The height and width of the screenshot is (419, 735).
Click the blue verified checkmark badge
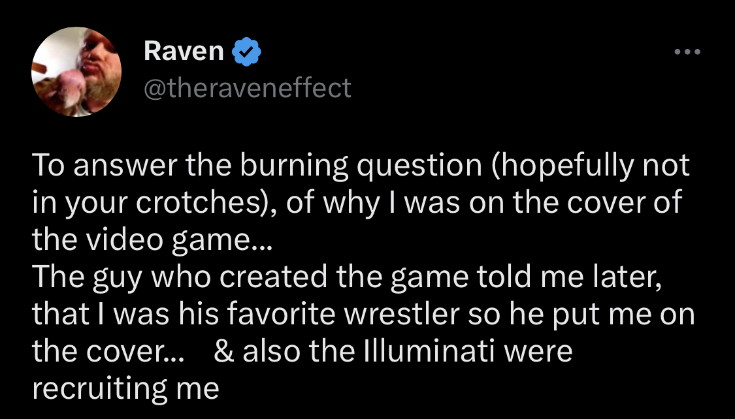248,52
